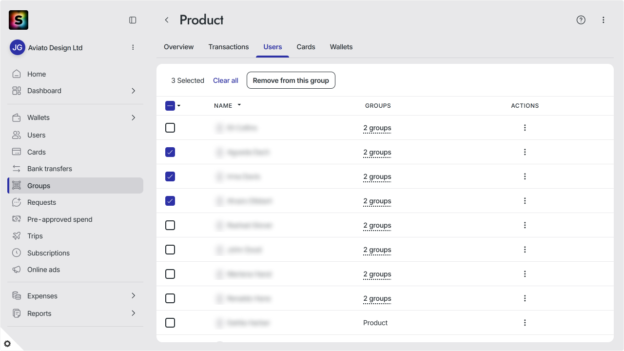Viewport: 624px width, 351px height.
Task: Click Remove from this group button
Action: [291, 80]
